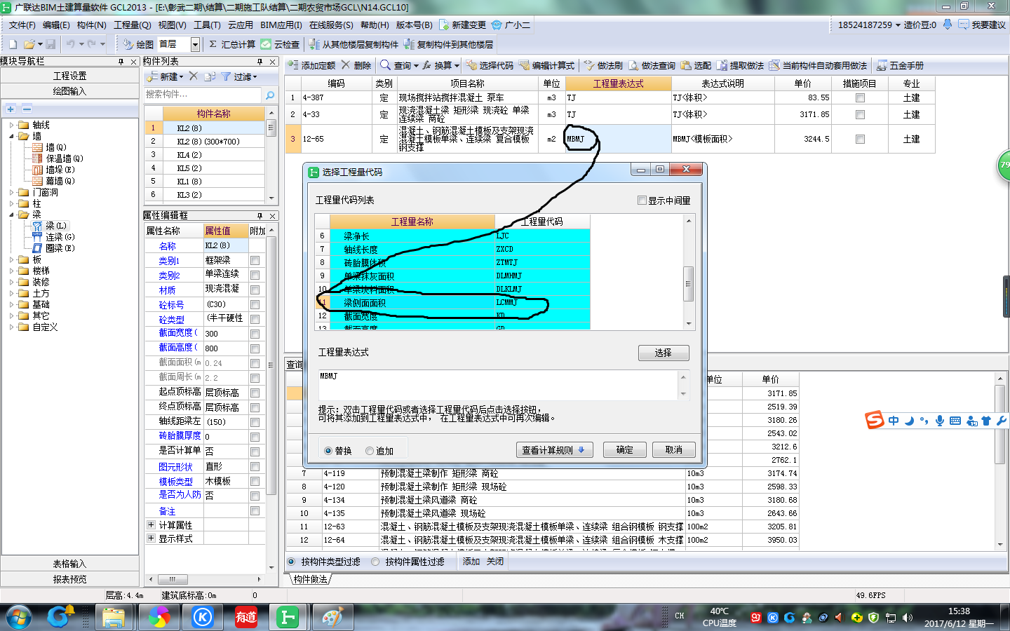
Task: Collapse the 墙 tree node
Action: [11, 136]
